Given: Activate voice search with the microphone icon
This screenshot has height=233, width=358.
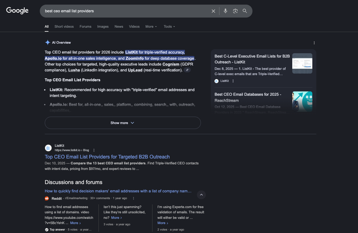Looking at the screenshot, I should point(225,11).
